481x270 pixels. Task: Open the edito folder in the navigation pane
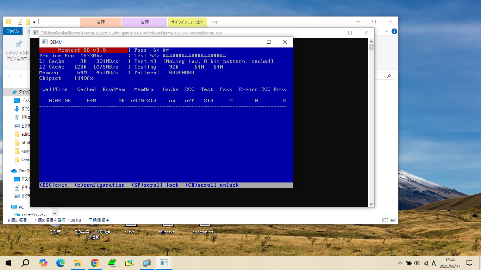[x=22, y=134]
